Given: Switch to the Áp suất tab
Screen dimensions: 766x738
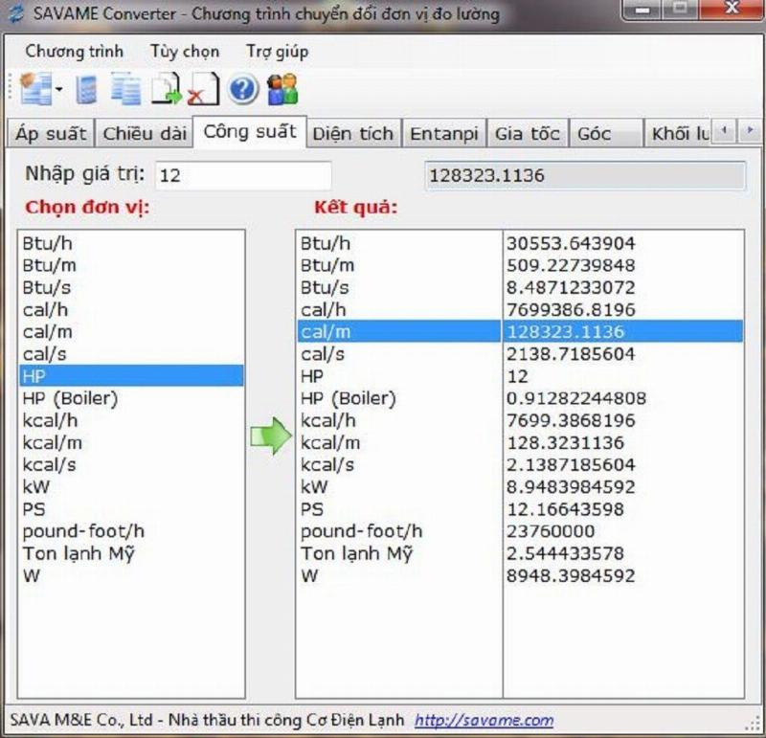Looking at the screenshot, I should tap(51, 134).
